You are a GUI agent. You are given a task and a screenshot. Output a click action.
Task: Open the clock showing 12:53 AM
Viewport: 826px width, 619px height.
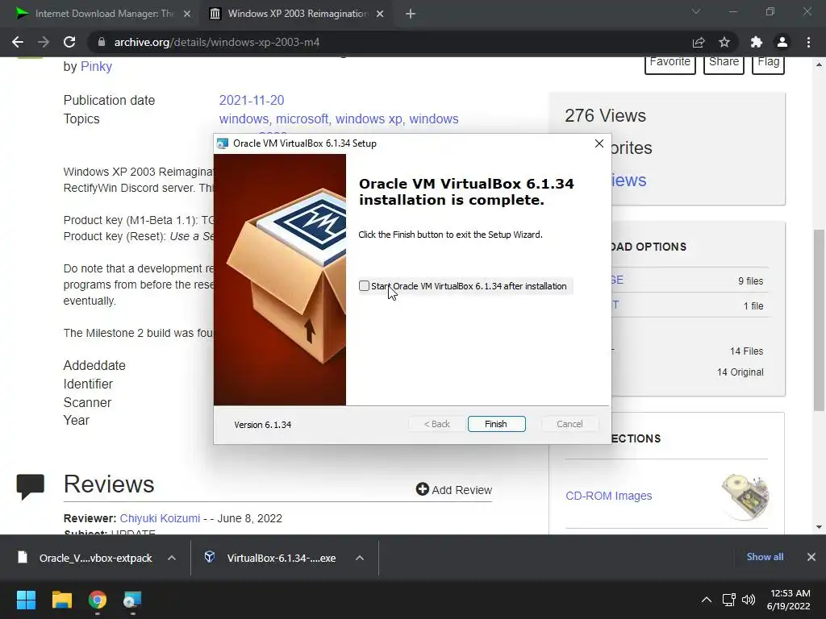click(789, 600)
